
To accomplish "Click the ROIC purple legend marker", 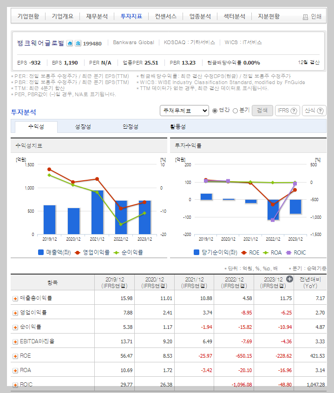I will [x=288, y=253].
